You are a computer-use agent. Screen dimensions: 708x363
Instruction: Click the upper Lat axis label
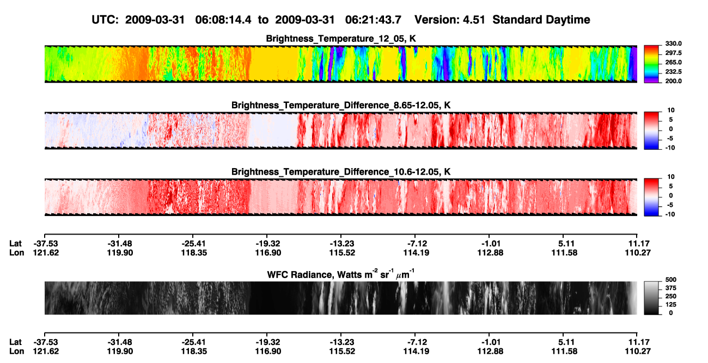point(15,243)
